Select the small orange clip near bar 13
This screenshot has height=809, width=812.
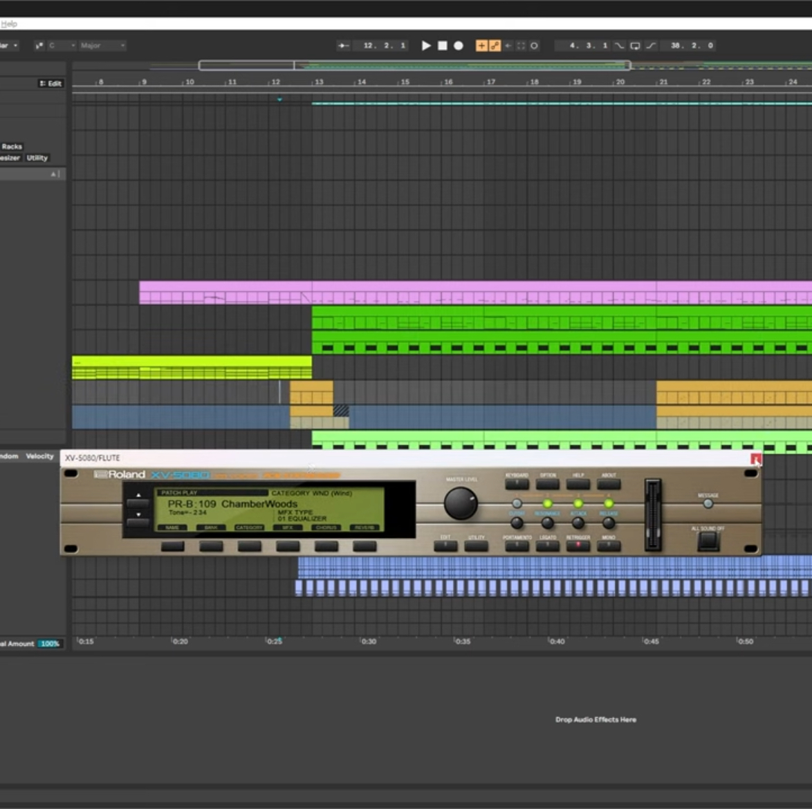point(311,393)
